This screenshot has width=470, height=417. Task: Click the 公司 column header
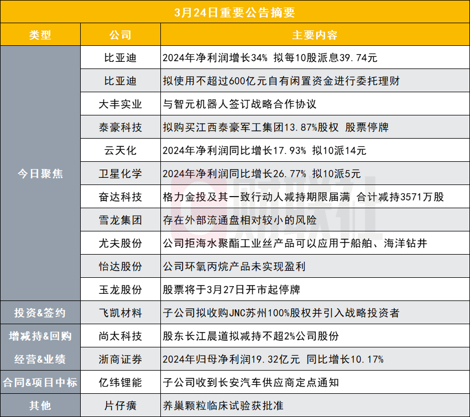tap(121, 35)
